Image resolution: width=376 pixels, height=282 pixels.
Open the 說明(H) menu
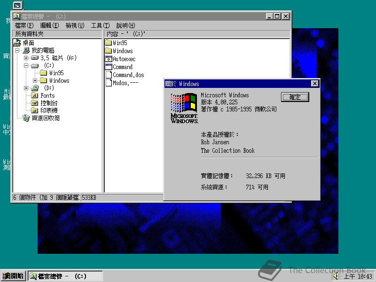point(126,25)
